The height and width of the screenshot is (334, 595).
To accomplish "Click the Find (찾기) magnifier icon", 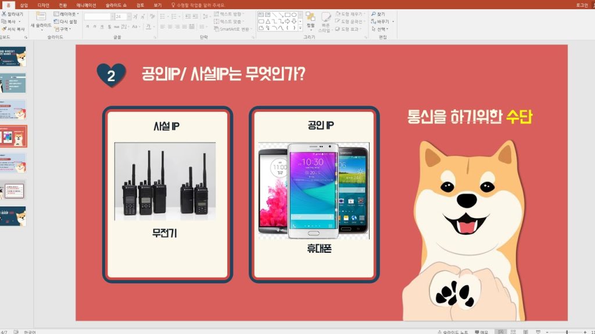I will [374, 13].
